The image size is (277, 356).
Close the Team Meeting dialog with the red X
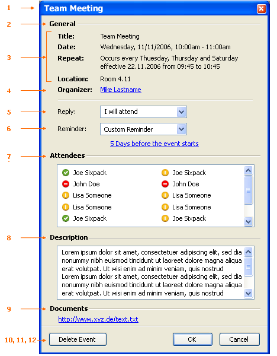[261, 9]
